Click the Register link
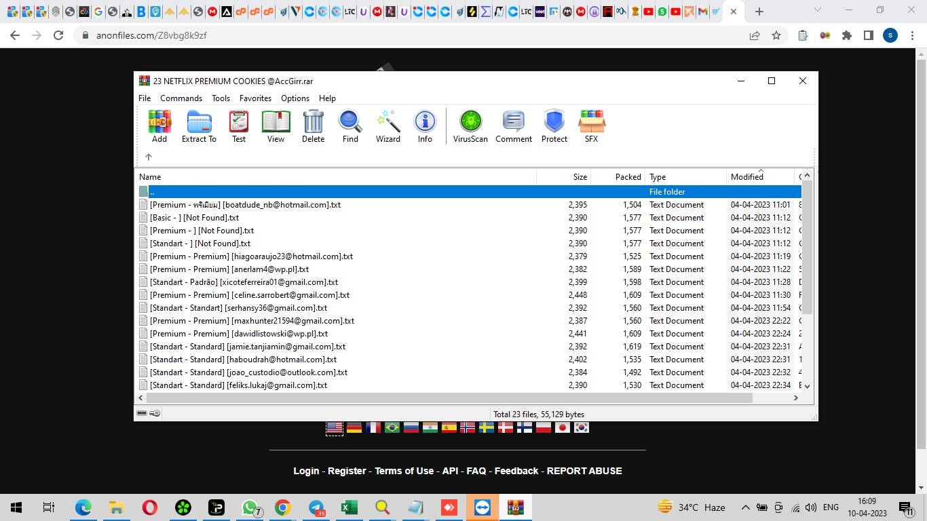This screenshot has height=521, width=927. [x=347, y=471]
